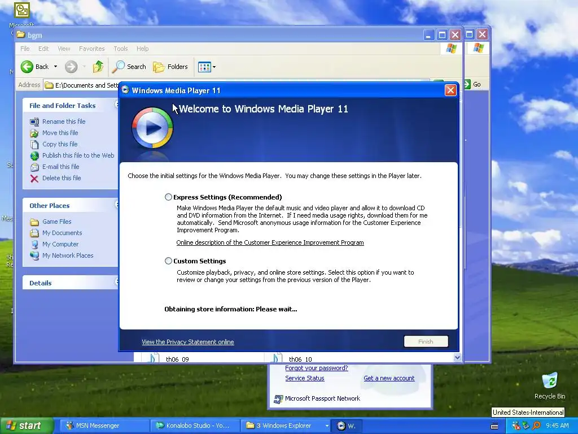Image resolution: width=578 pixels, height=434 pixels.
Task: Open the Back history dropdown arrow
Action: 56,67
